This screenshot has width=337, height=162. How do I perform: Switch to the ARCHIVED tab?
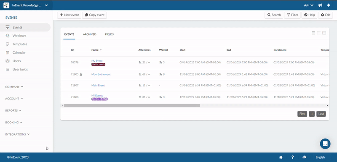[90, 34]
